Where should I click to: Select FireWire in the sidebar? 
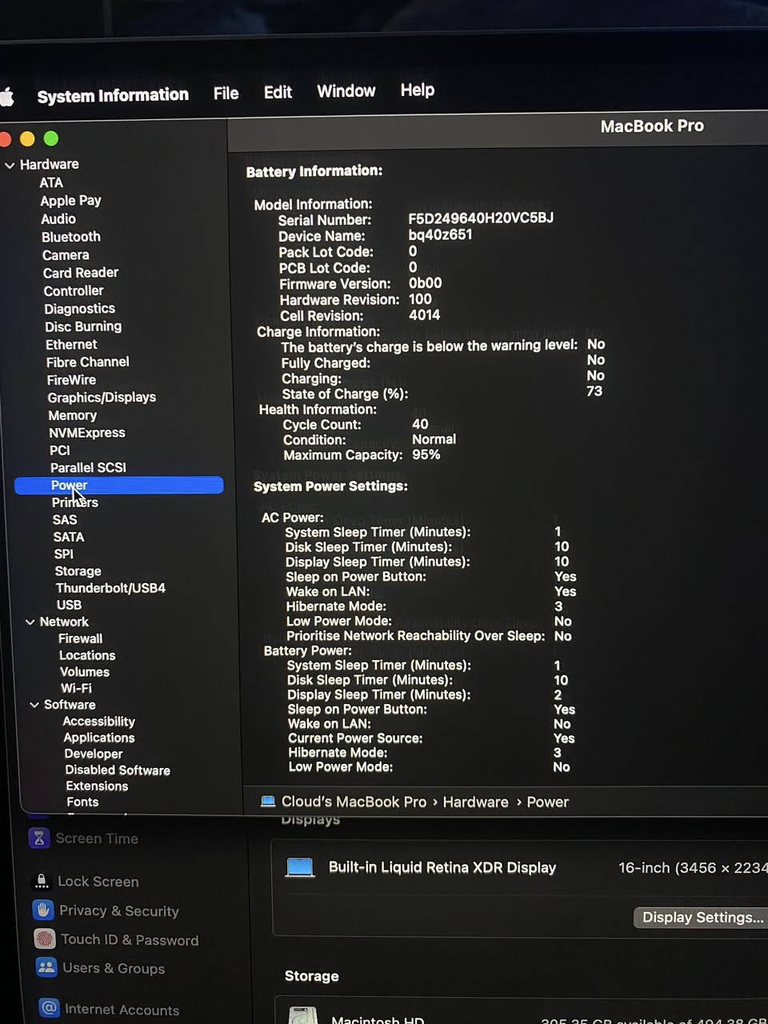tap(71, 380)
